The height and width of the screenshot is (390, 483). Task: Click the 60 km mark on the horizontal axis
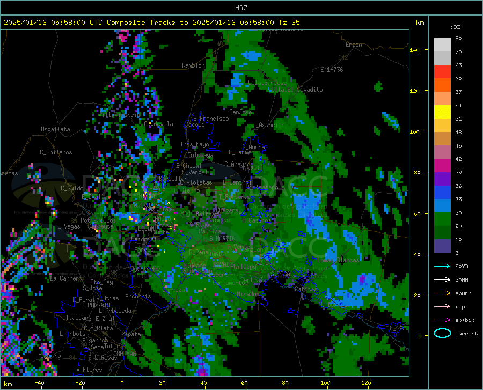tap(244, 382)
